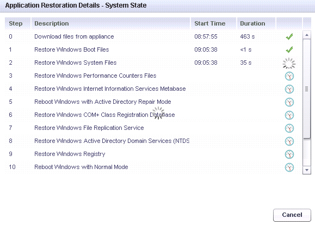Cancel the application restoration

tap(292, 215)
